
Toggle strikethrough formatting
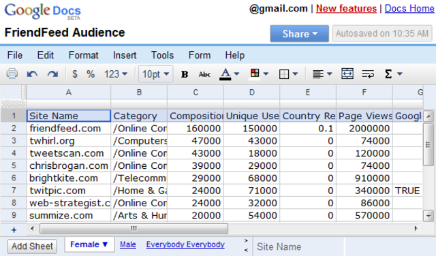204,74
